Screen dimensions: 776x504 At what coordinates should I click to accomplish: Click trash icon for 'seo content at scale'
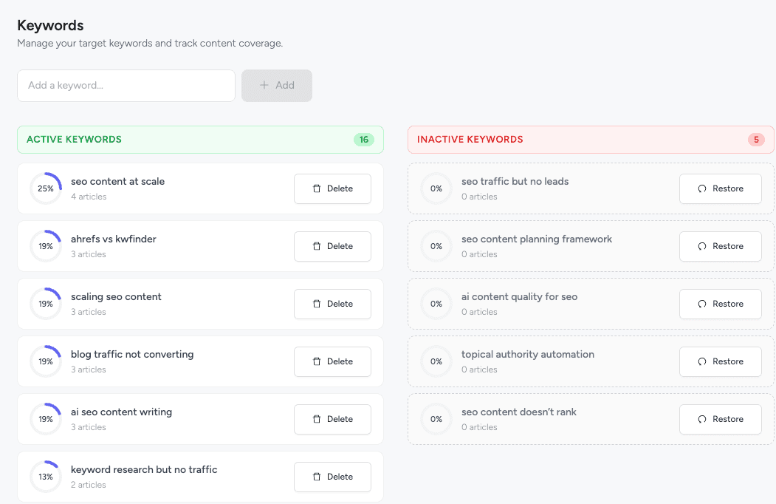pyautogui.click(x=317, y=188)
